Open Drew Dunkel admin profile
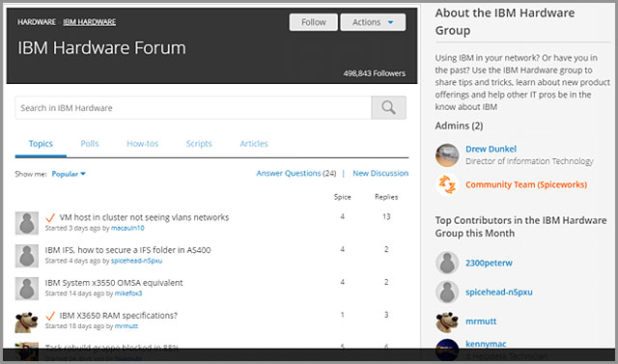 (x=491, y=149)
